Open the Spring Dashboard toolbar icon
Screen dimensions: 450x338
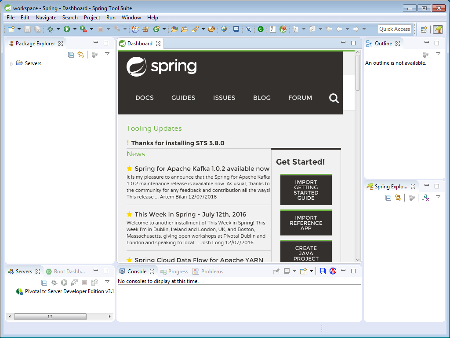(283, 29)
